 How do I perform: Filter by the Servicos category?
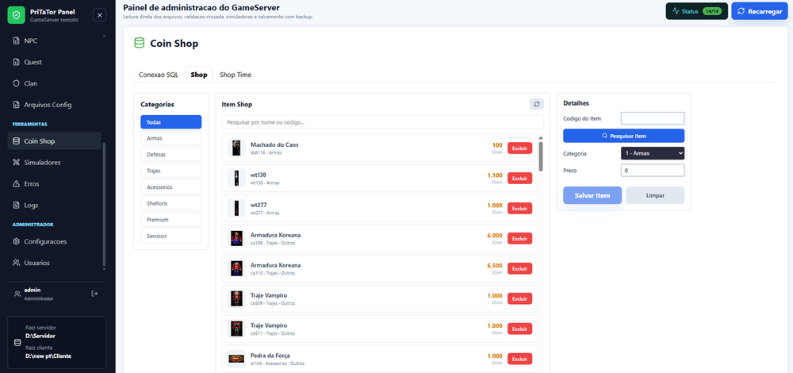pos(171,236)
